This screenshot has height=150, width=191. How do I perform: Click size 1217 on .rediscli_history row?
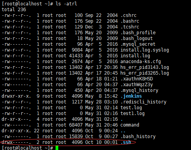tap(77, 102)
